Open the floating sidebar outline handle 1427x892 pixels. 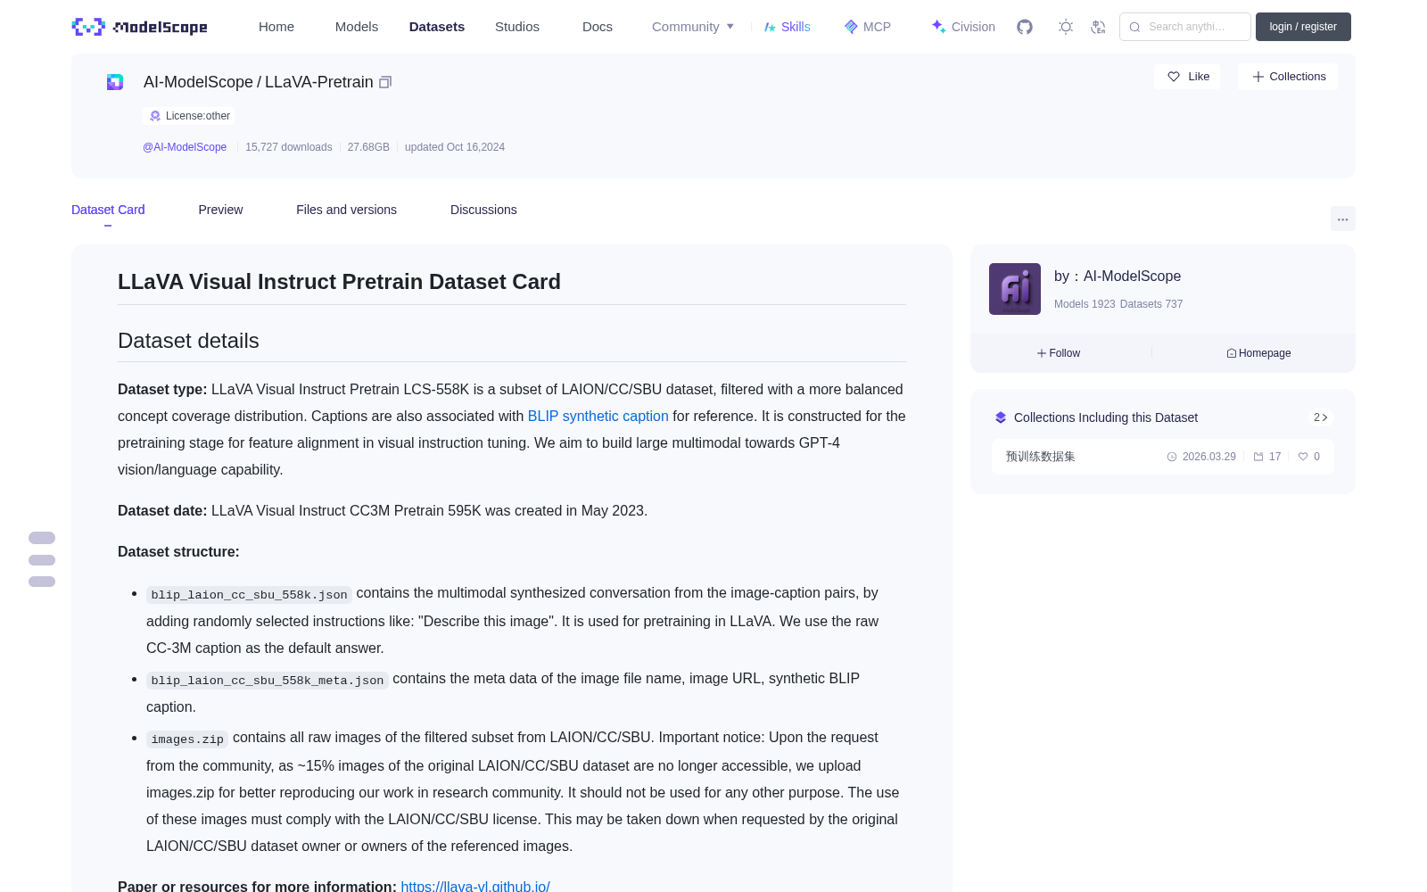[42, 560]
